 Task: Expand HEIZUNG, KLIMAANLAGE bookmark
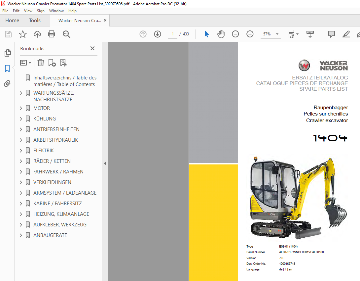[21, 214]
